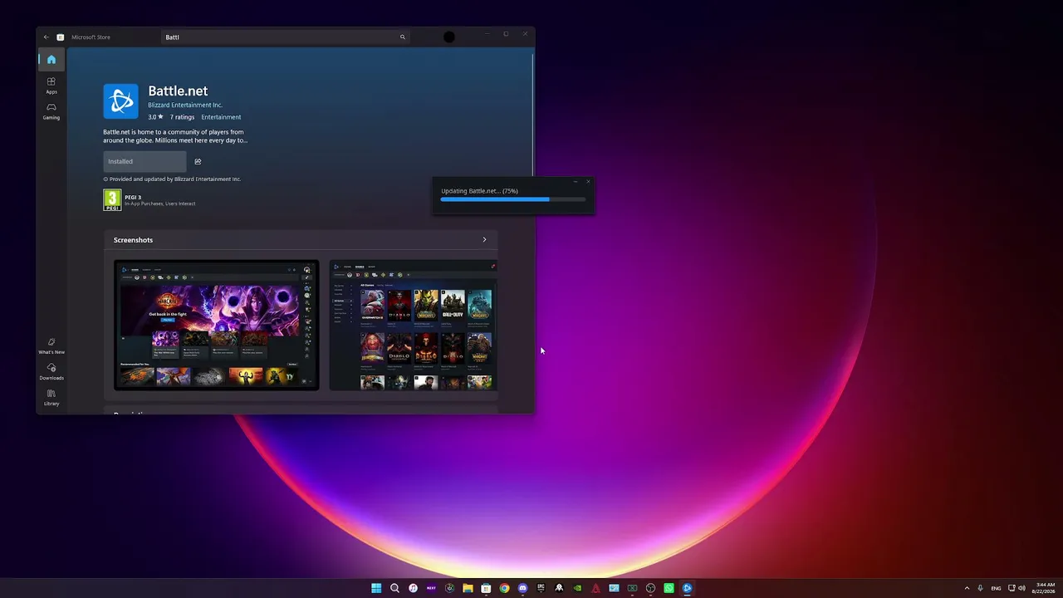Open volume settings from tray
Viewport: 1063px width, 598px height.
(1021, 588)
